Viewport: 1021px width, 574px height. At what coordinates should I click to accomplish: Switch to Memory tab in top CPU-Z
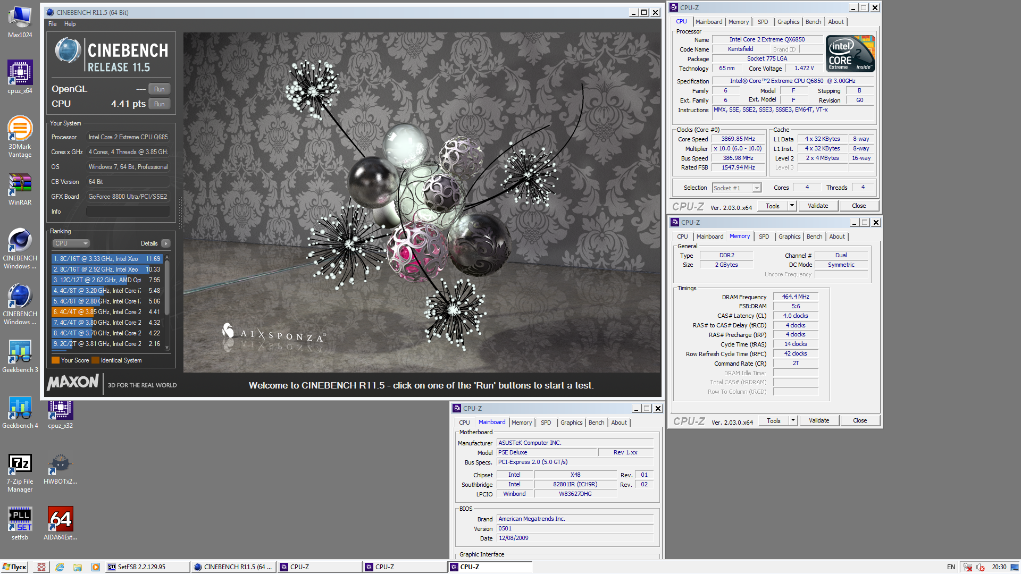[739, 22]
